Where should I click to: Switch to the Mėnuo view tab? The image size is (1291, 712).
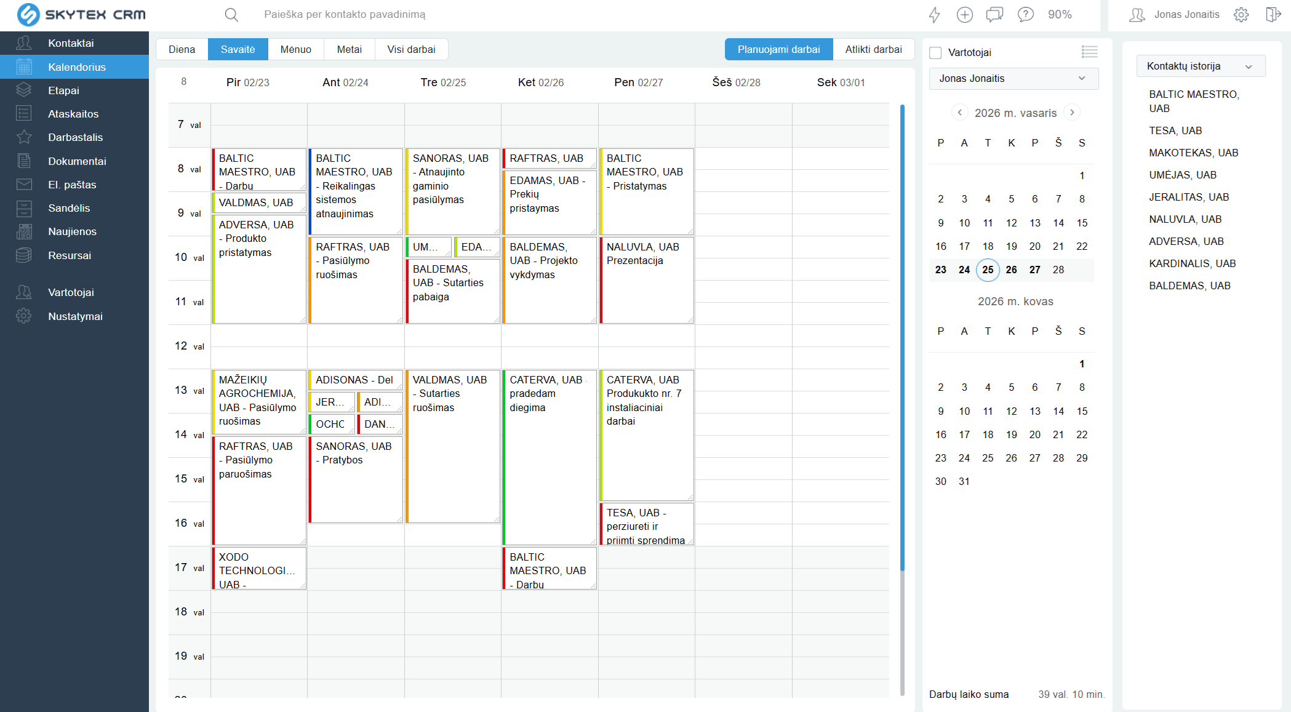(296, 50)
